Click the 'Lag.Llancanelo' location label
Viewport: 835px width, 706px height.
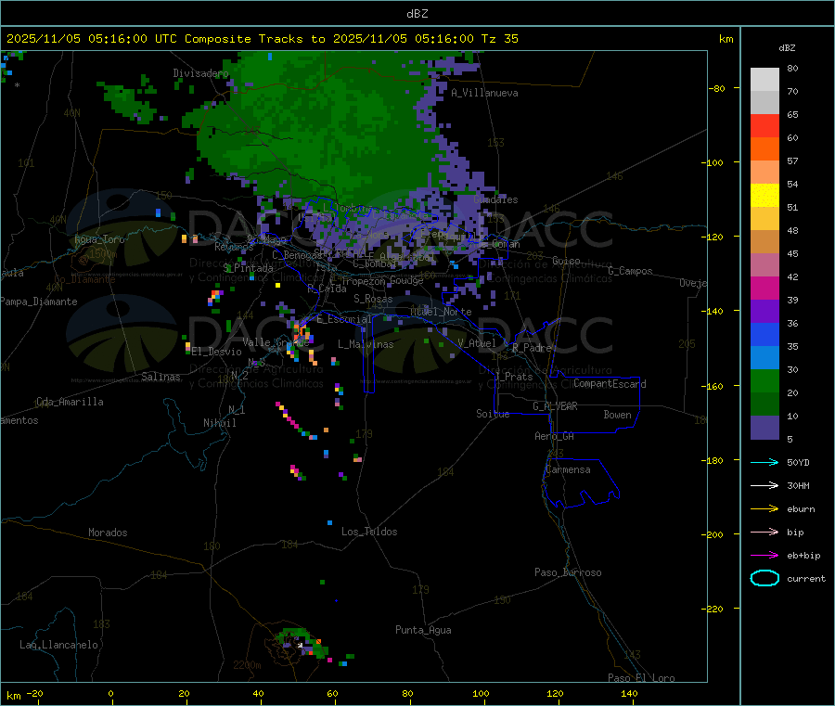tap(59, 646)
